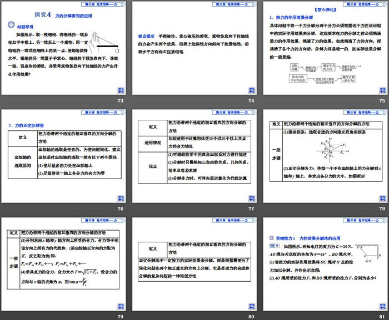
Task: Click slide number label 79
Action: coord(121,317)
